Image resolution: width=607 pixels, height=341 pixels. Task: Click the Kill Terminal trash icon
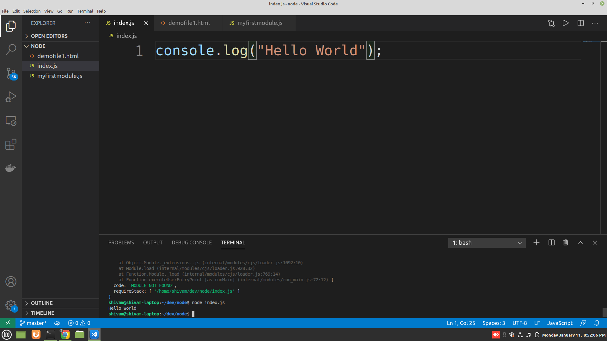(x=566, y=242)
